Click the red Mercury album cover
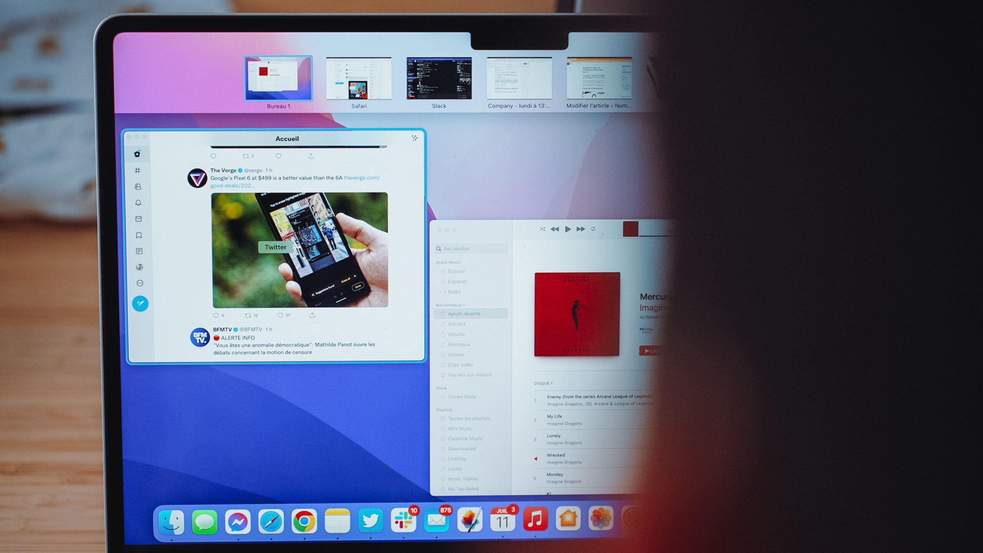The image size is (983, 553). pyautogui.click(x=577, y=314)
